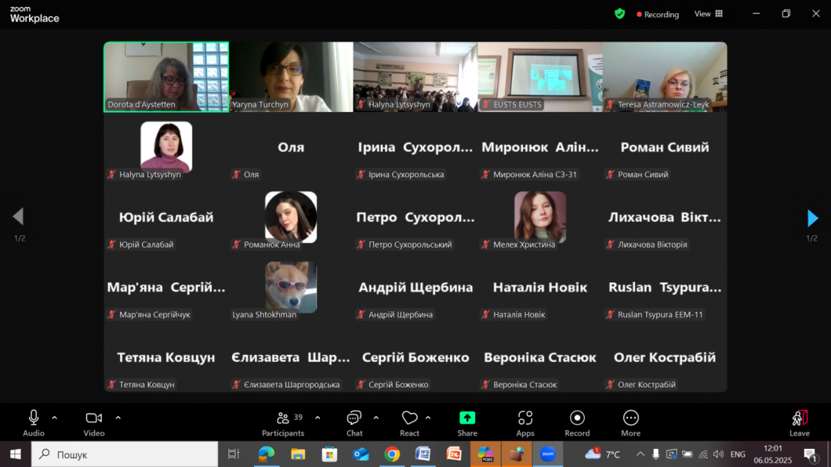Click the Record button
Viewport: 831px width, 467px height.
[577, 422]
